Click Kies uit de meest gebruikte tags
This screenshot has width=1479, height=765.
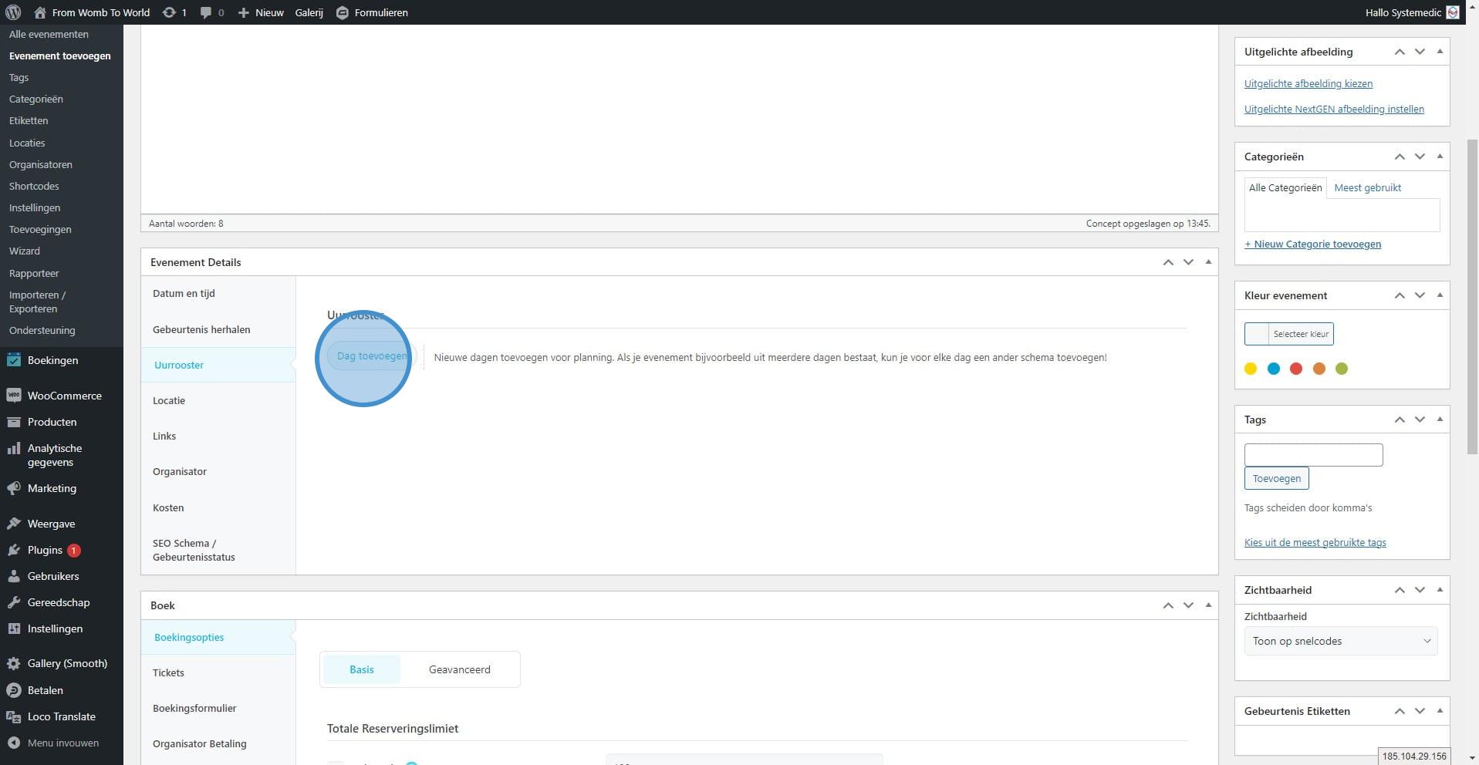(1315, 542)
